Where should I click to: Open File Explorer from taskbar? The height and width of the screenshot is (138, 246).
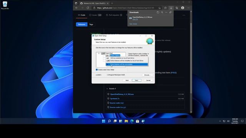point(126,121)
